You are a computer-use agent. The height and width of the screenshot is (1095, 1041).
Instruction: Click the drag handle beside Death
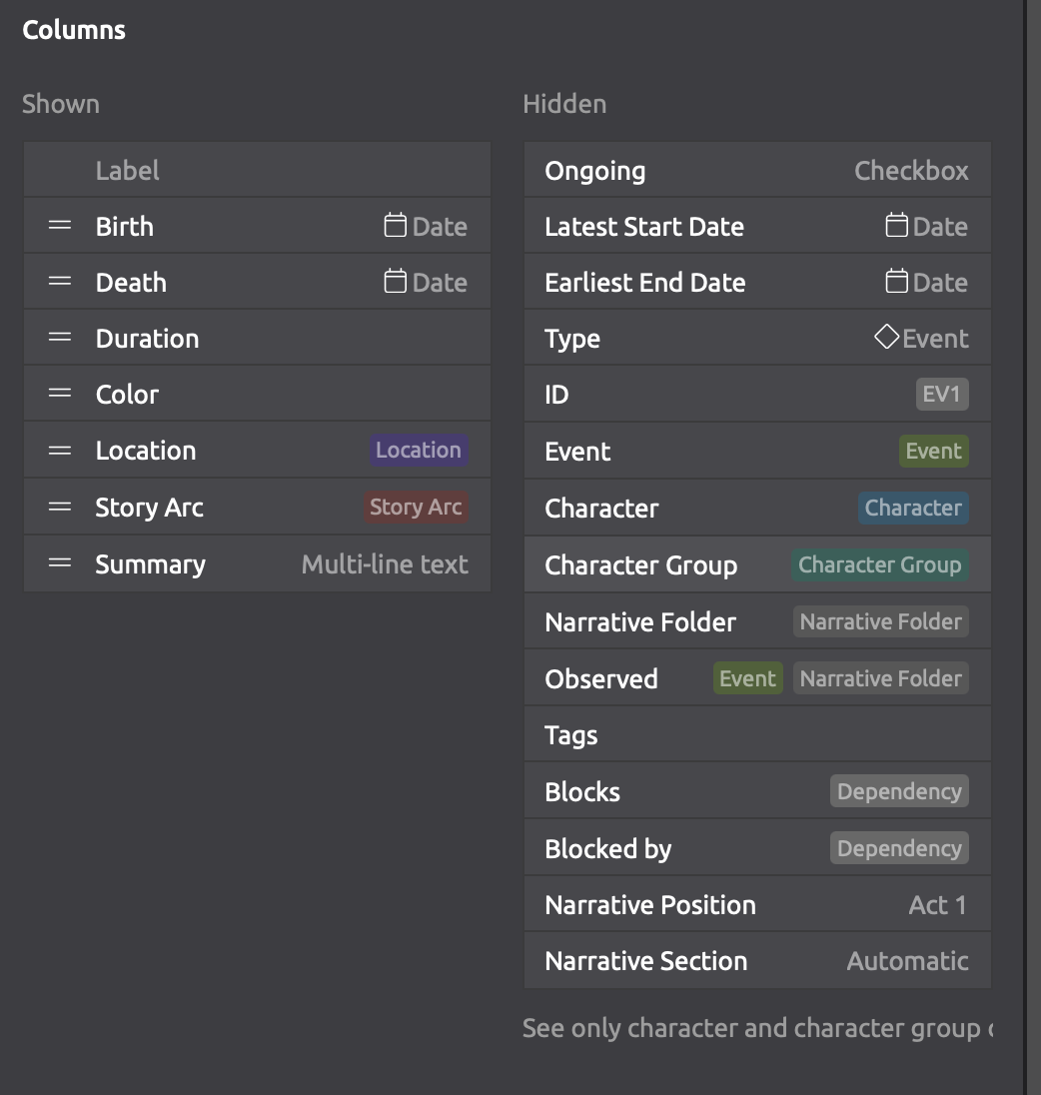[60, 282]
